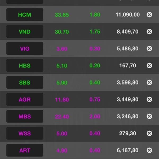
Task: Remove HCM from the watchlist
Action: [149, 15]
